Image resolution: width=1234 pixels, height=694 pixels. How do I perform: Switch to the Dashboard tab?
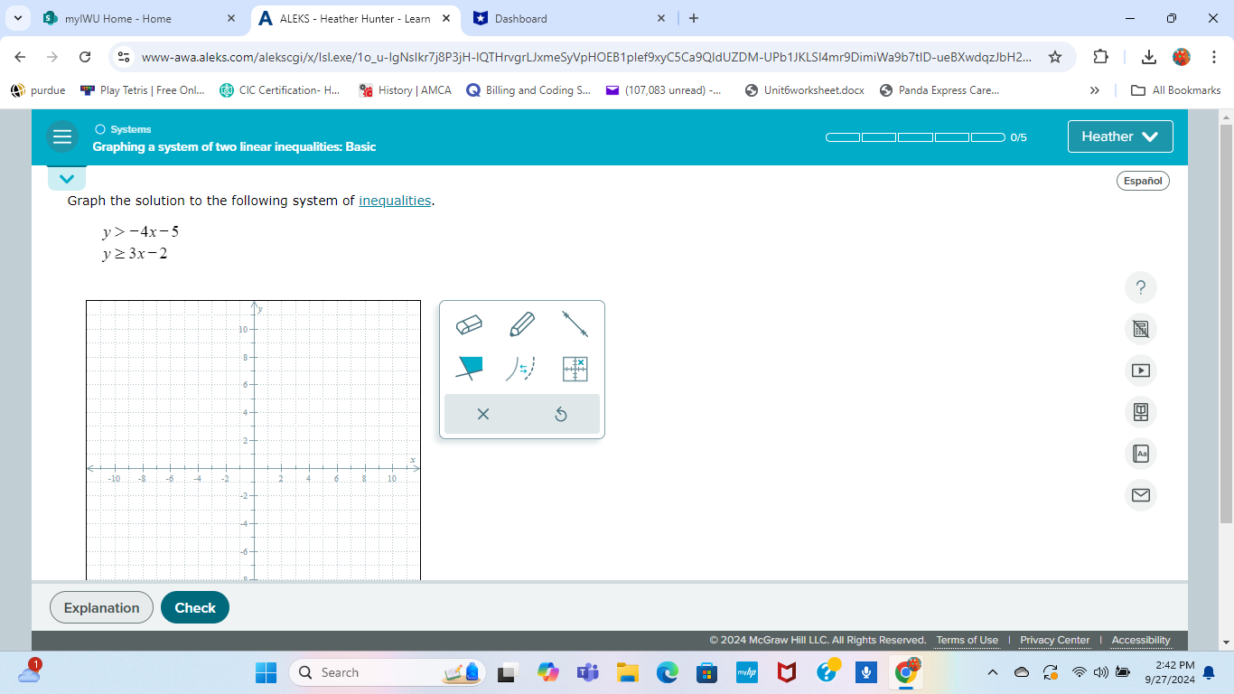[567, 18]
